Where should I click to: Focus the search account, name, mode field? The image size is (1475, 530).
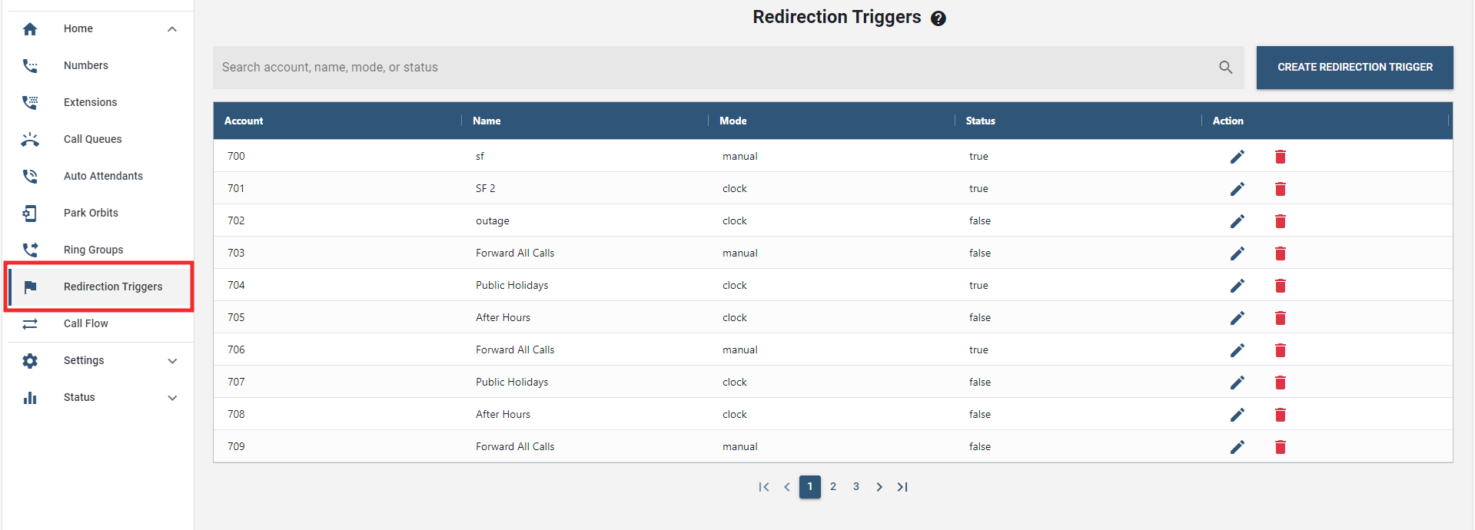(x=707, y=68)
